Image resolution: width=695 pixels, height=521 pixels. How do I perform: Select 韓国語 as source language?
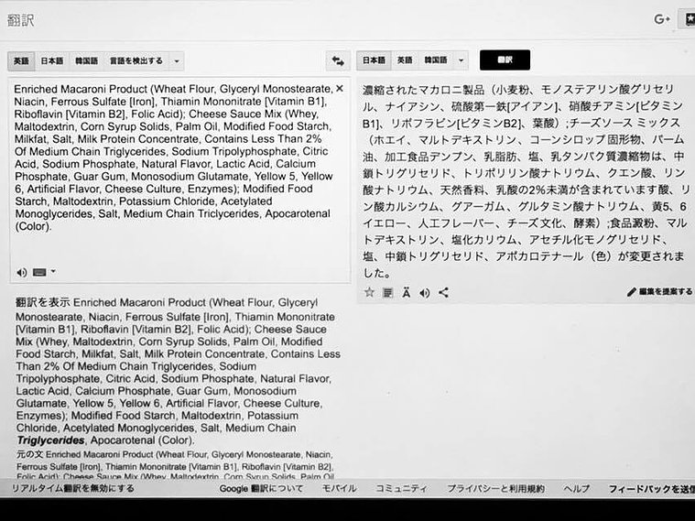(86, 61)
